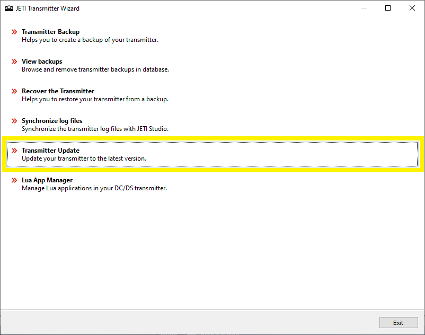The height and width of the screenshot is (335, 425).
Task: Click the arrow icon beside Transmitter Backup
Action: 14,32
